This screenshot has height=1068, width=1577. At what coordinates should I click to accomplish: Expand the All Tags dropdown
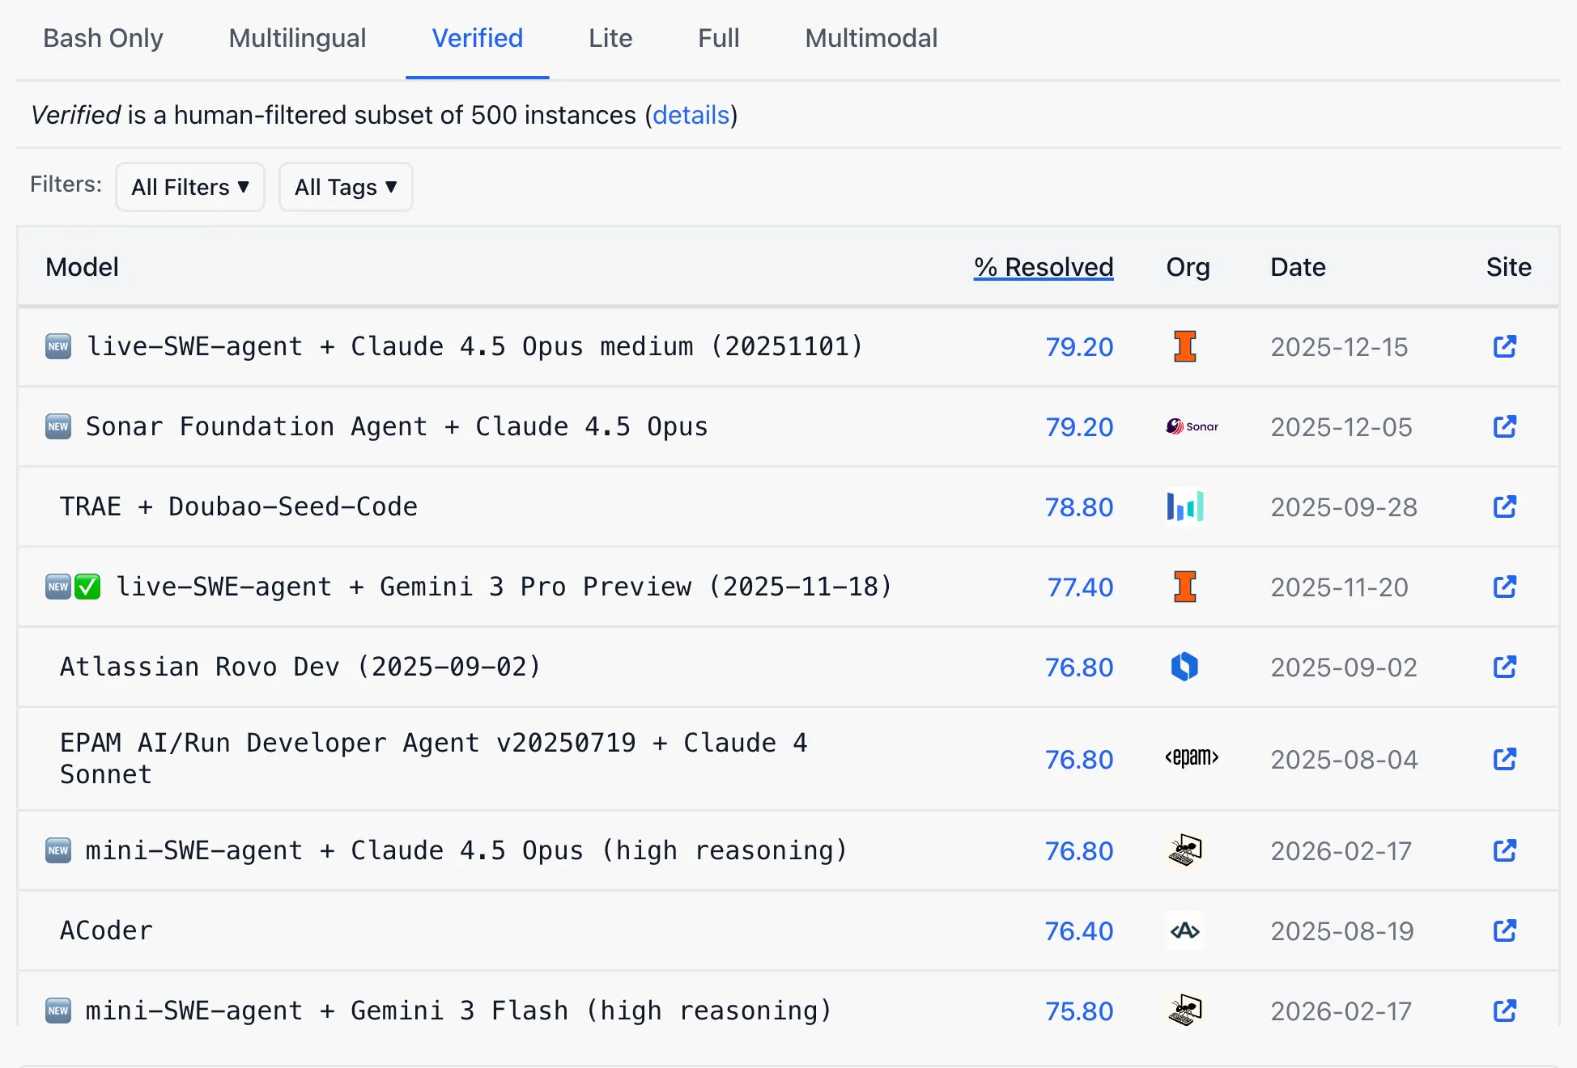(x=346, y=187)
